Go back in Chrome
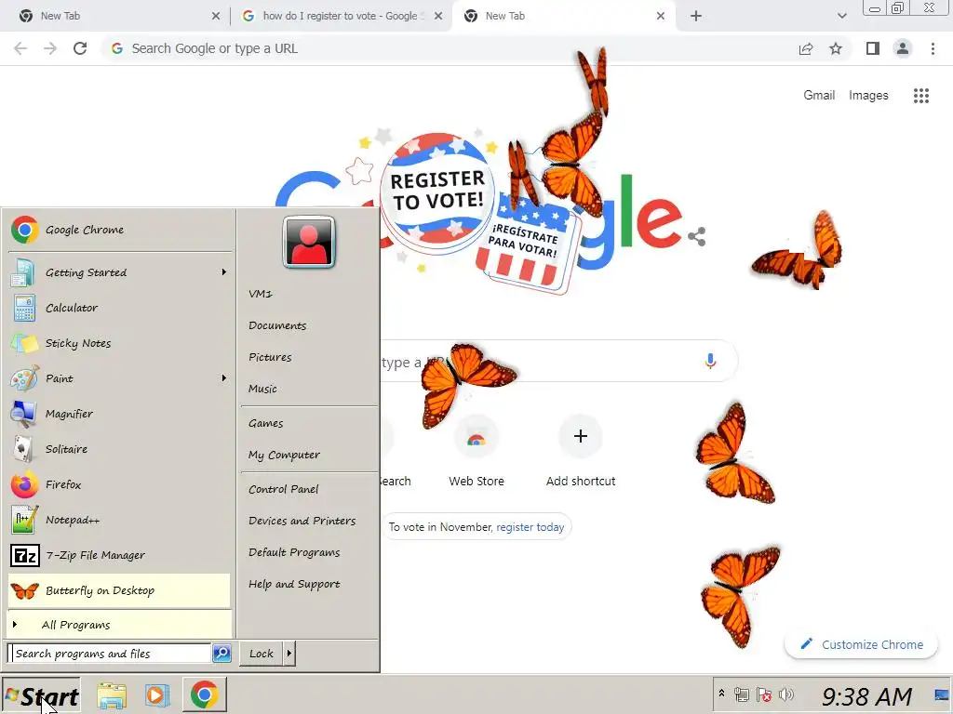953x714 pixels. (x=20, y=48)
